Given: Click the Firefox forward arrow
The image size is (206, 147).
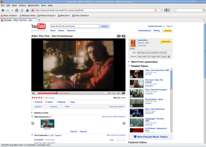Looking at the screenshot, I should (x=8, y=10).
